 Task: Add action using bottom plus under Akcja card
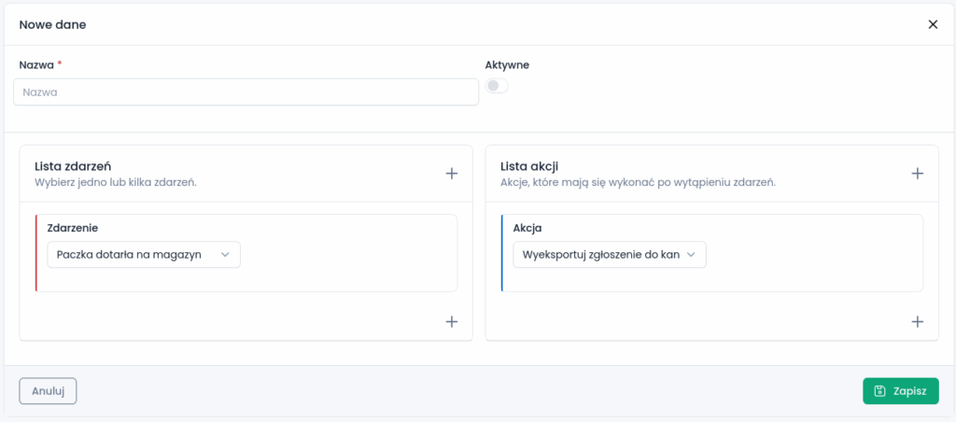pos(917,321)
